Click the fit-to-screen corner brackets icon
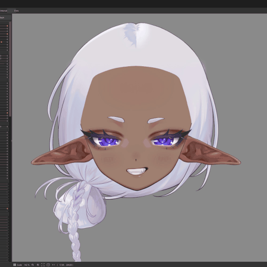 [43, 265]
